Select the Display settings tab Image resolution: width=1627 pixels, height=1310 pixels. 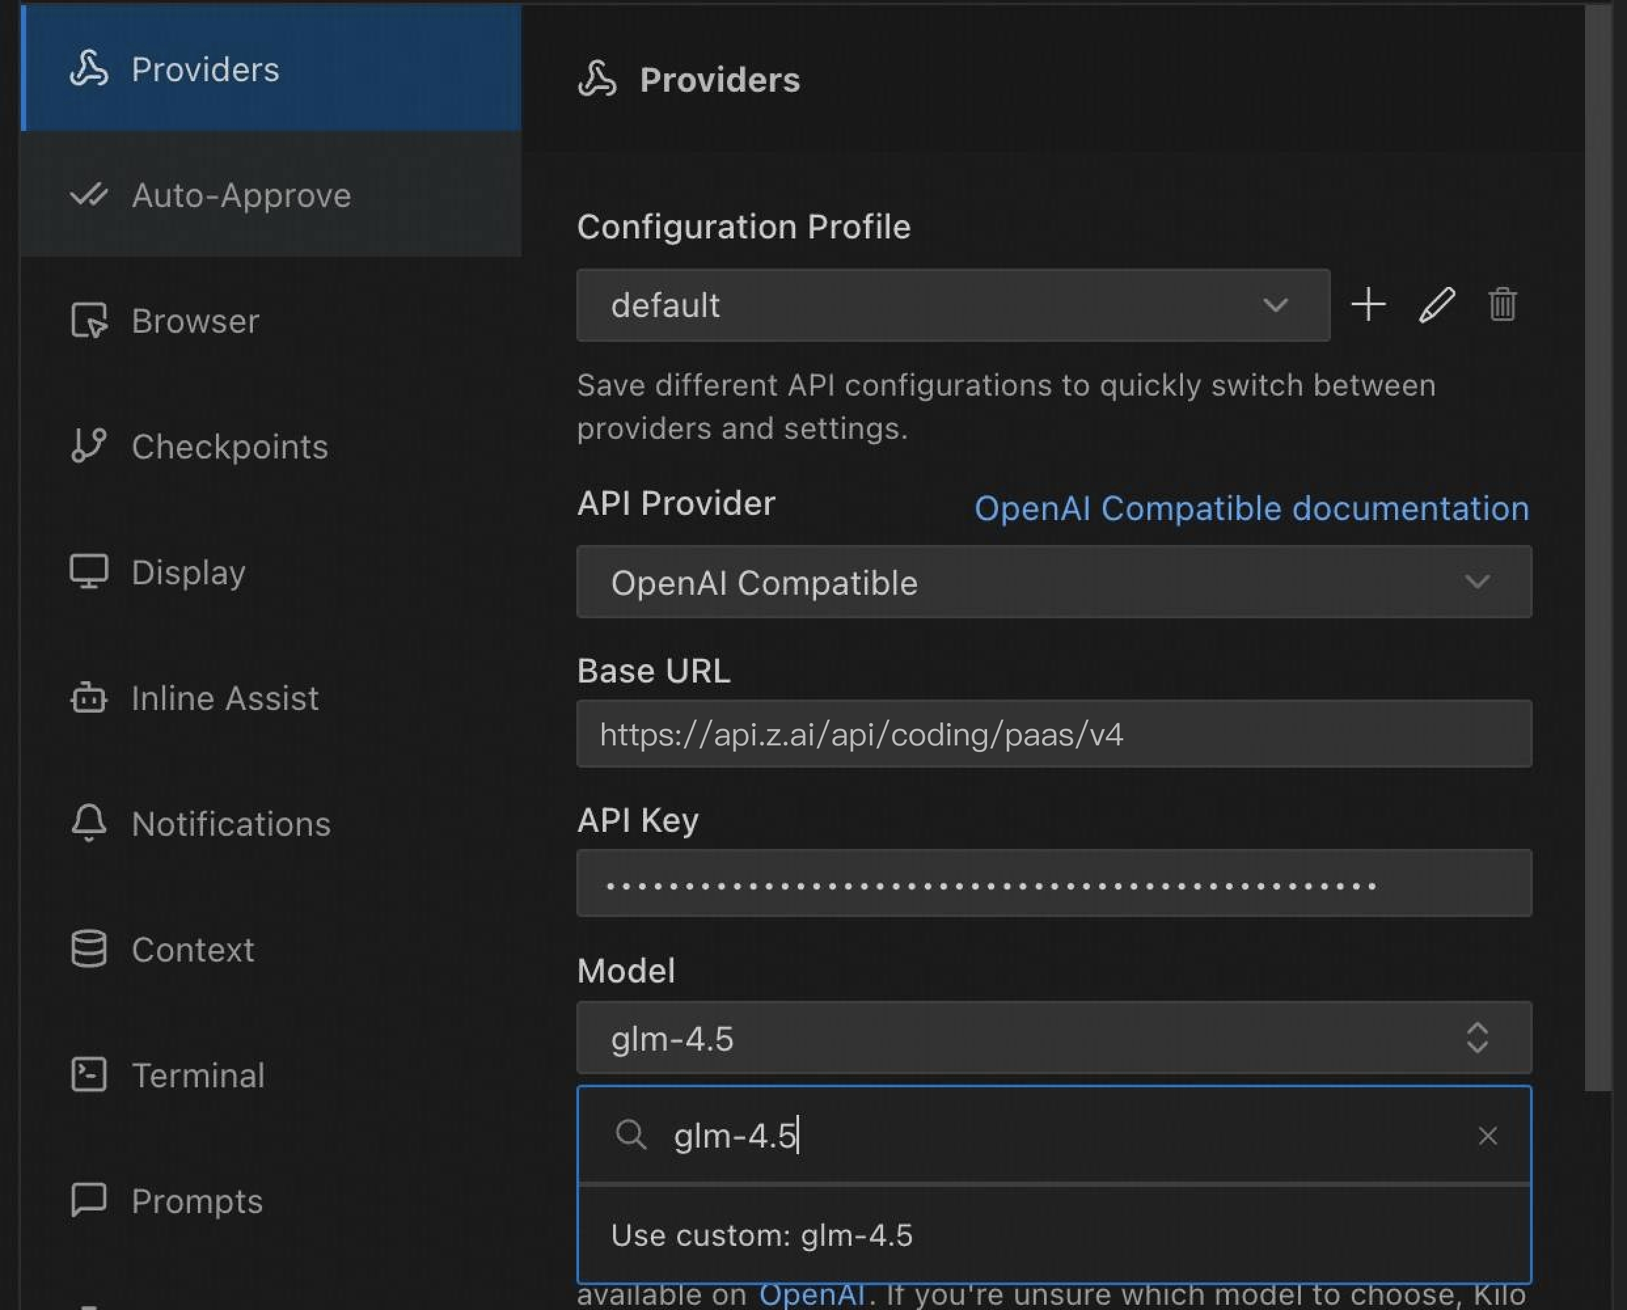coord(271,572)
